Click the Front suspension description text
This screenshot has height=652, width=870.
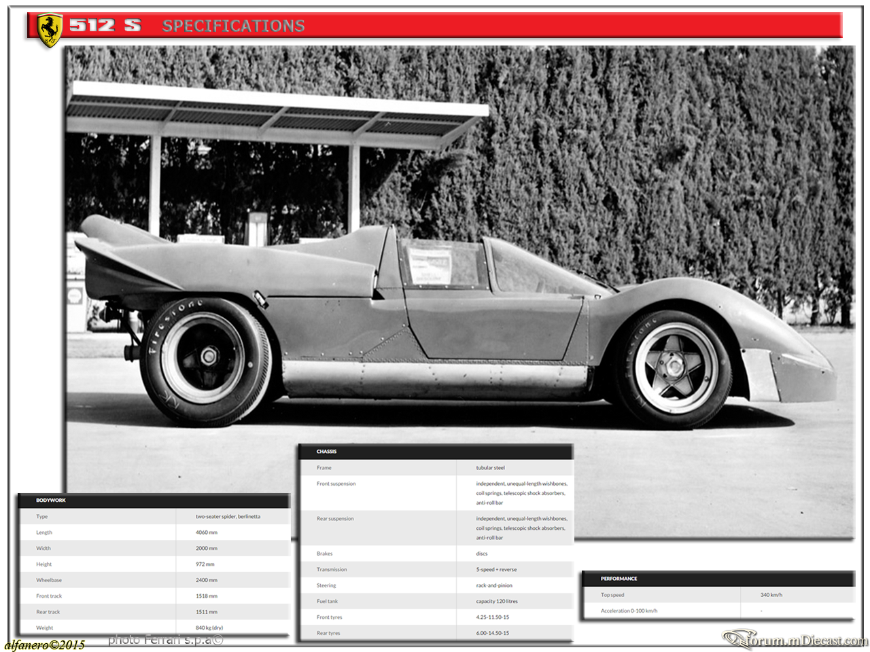tap(522, 493)
